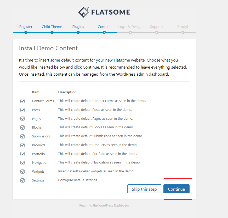This screenshot has height=218, width=228.
Task: Click 'Insert default sidebar widgets' description
Action: pyautogui.click(x=96, y=171)
